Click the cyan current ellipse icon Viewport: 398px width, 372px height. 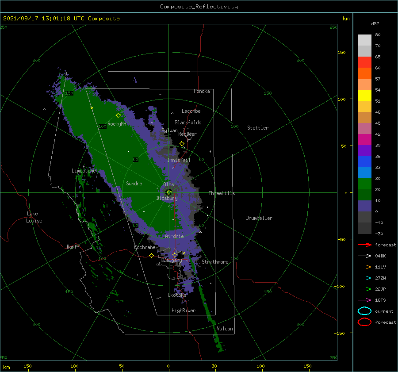[364, 311]
